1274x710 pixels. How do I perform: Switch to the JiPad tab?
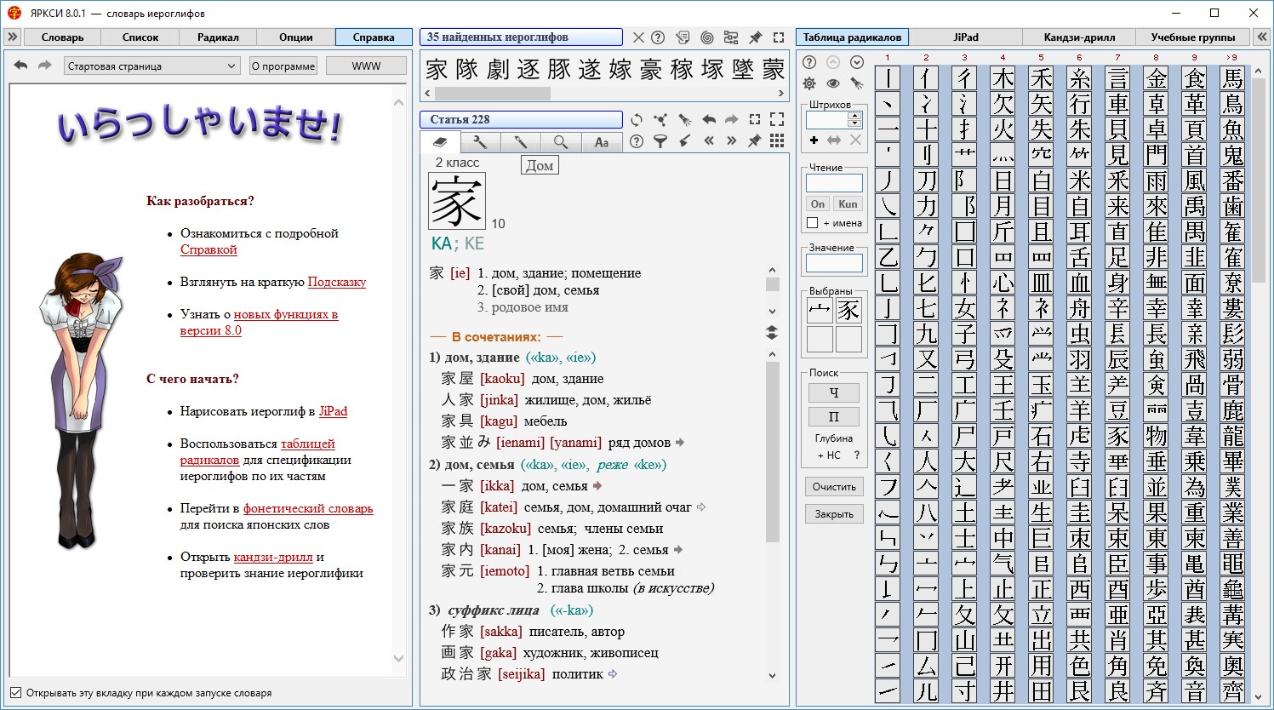tap(965, 37)
